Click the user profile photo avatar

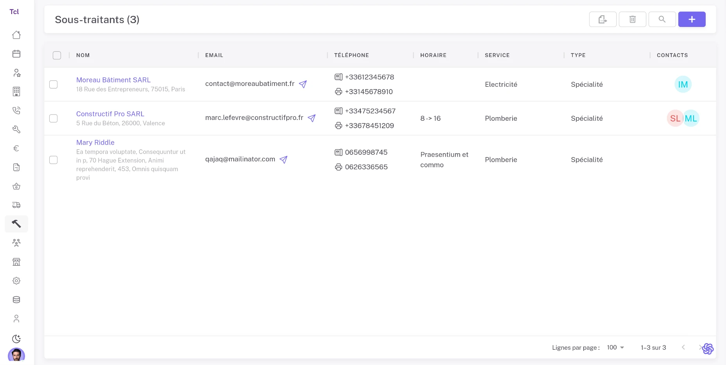pos(16,355)
